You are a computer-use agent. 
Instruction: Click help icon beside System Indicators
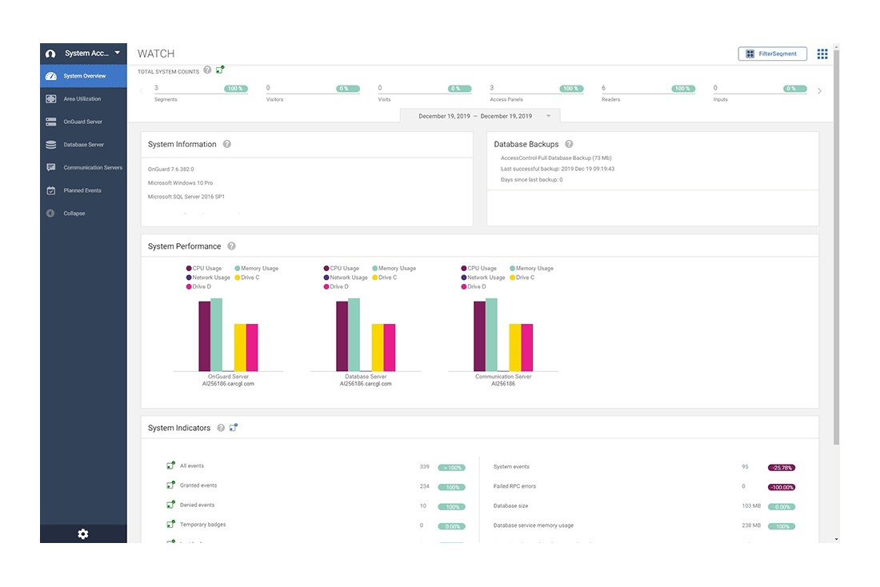[221, 428]
